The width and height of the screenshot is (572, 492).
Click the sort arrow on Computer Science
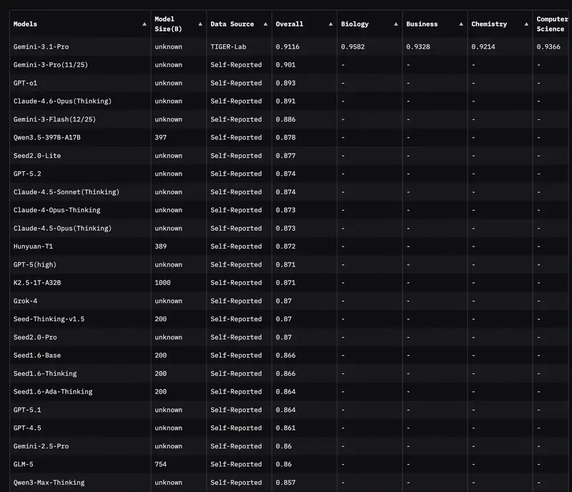point(568,24)
